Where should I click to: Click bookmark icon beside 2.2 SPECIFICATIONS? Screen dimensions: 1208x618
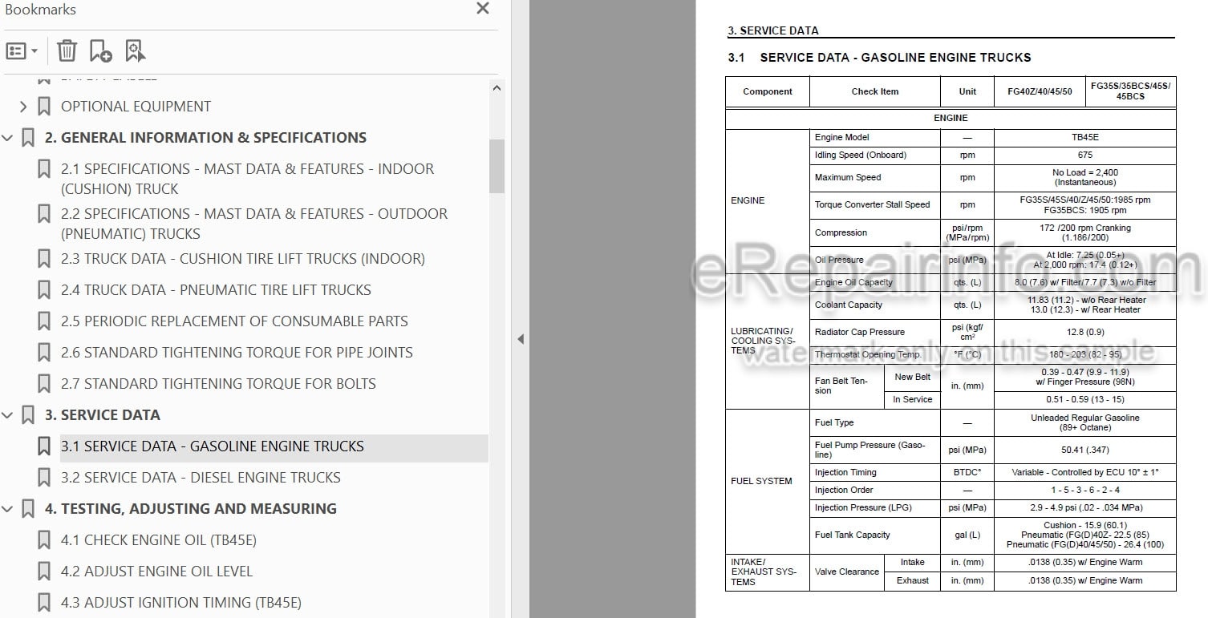click(x=44, y=214)
